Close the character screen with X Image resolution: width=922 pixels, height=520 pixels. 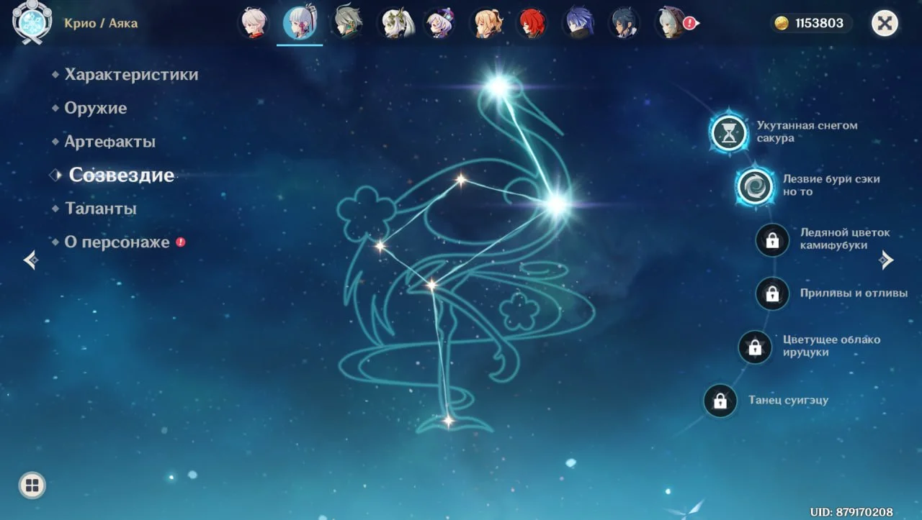coord(885,23)
